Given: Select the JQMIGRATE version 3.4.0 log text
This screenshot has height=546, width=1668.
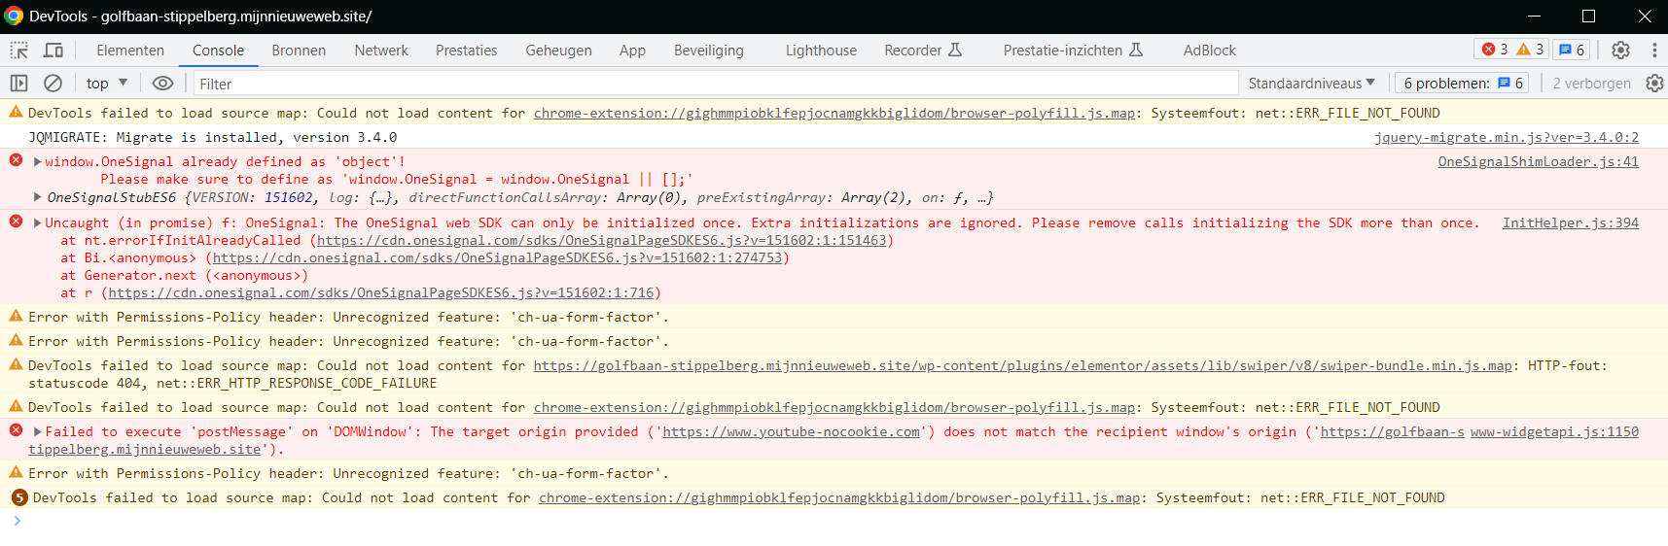Looking at the screenshot, I should pyautogui.click(x=213, y=138).
